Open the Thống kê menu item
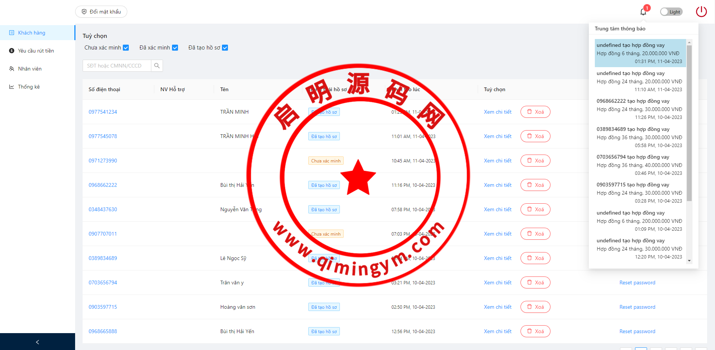This screenshot has height=350, width=715. (29, 87)
